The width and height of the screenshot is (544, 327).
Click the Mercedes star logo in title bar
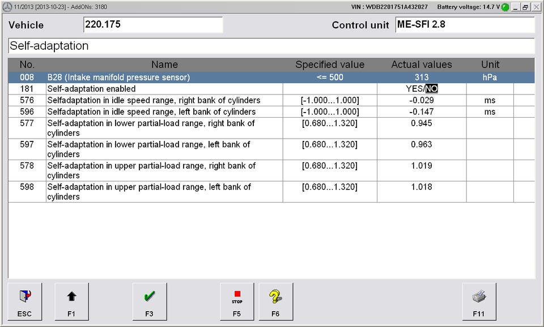[7, 7]
